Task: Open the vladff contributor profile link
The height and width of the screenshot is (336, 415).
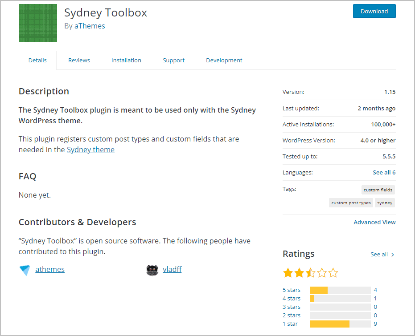Action: (173, 269)
